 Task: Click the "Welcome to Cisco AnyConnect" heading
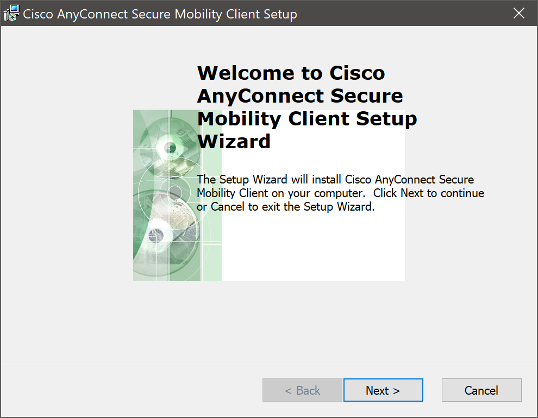point(307,107)
